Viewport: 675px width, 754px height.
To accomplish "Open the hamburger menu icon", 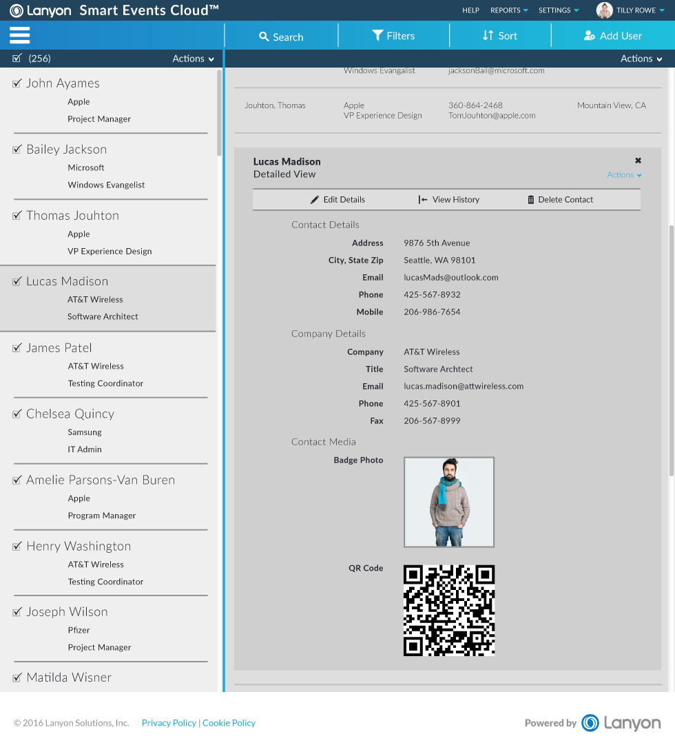I will point(20,35).
